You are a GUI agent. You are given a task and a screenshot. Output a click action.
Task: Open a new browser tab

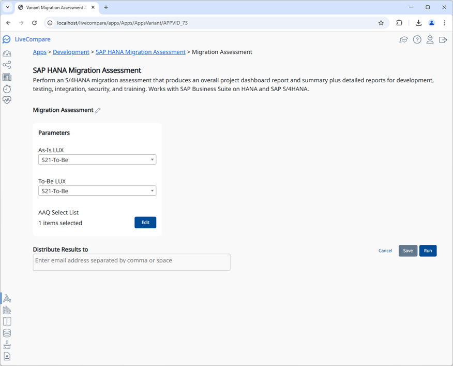pos(105,7)
